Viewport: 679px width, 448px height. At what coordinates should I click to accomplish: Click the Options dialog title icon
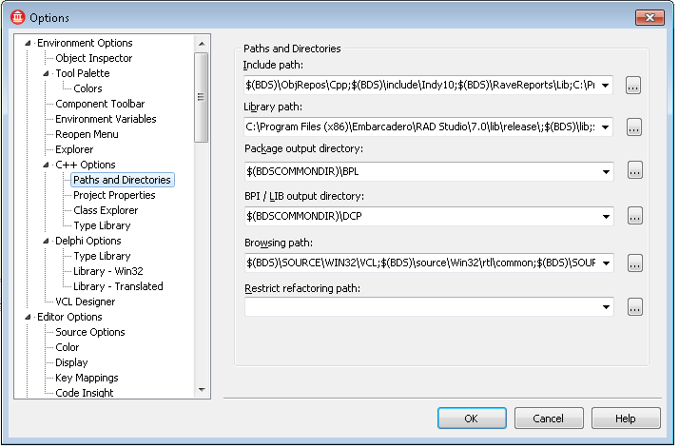click(x=16, y=17)
